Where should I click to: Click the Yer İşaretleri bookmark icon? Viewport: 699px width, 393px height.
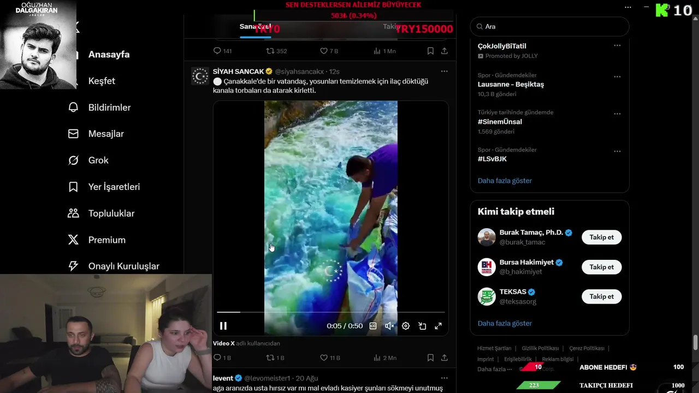[x=73, y=187]
